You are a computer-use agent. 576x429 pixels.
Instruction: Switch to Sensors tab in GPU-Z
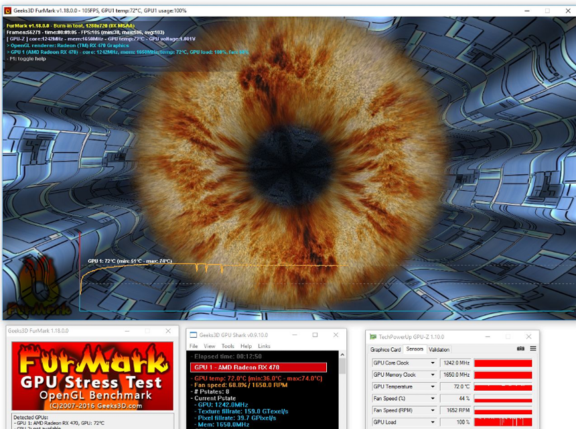(x=415, y=349)
